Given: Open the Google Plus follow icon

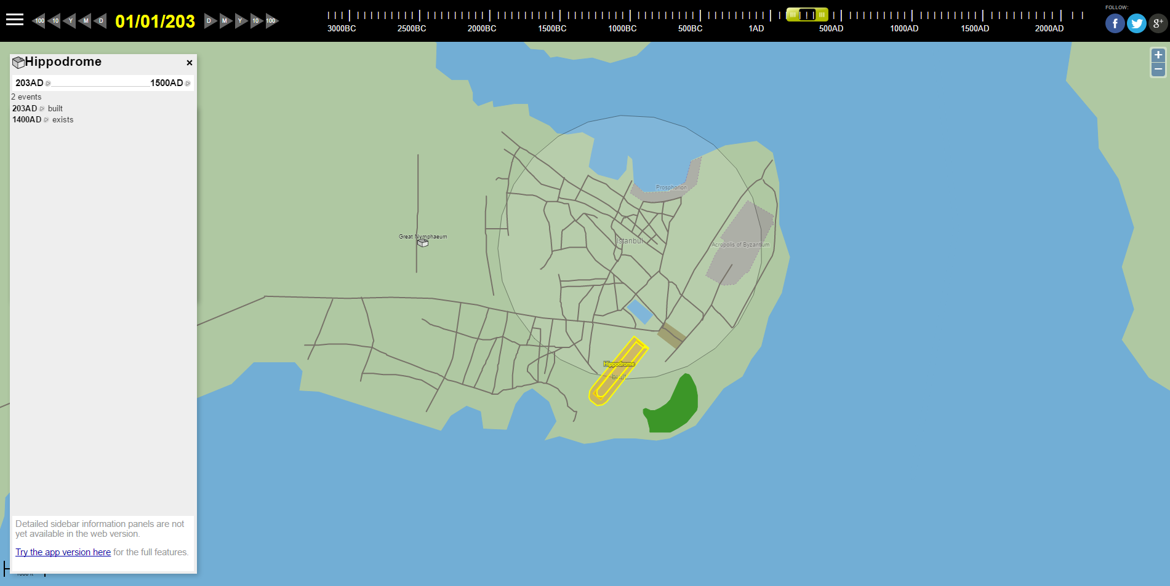Looking at the screenshot, I should (x=1158, y=23).
